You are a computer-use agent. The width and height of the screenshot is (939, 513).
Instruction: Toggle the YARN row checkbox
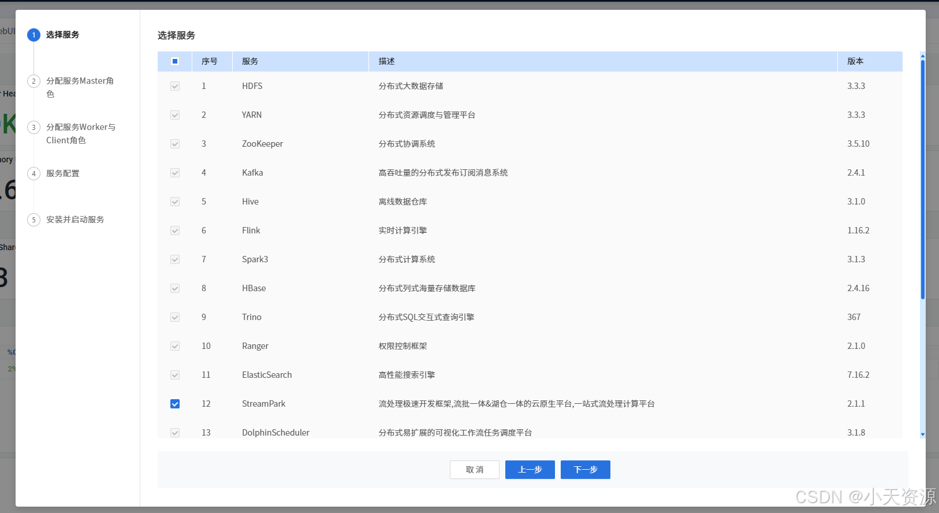click(175, 115)
